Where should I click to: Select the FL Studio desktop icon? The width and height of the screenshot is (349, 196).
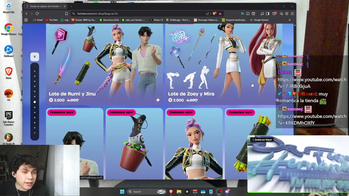coord(9,139)
